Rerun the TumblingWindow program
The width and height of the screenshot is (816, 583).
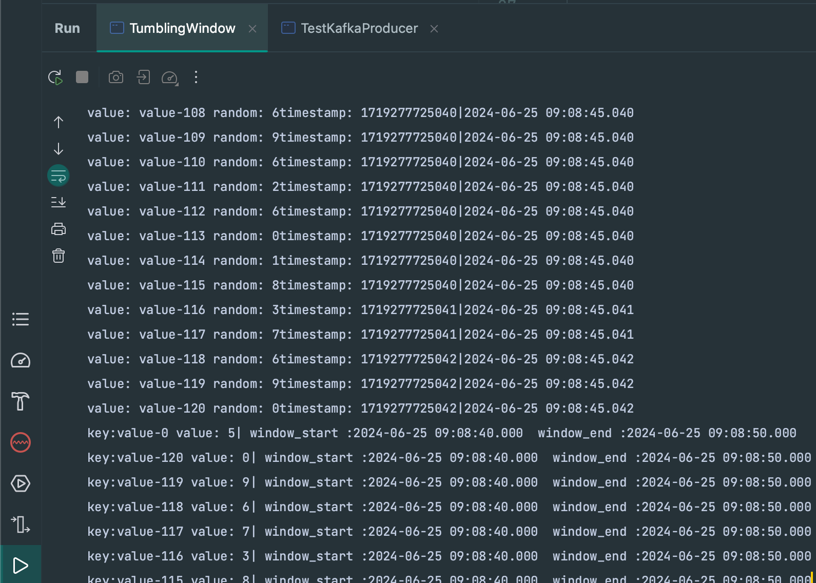55,77
